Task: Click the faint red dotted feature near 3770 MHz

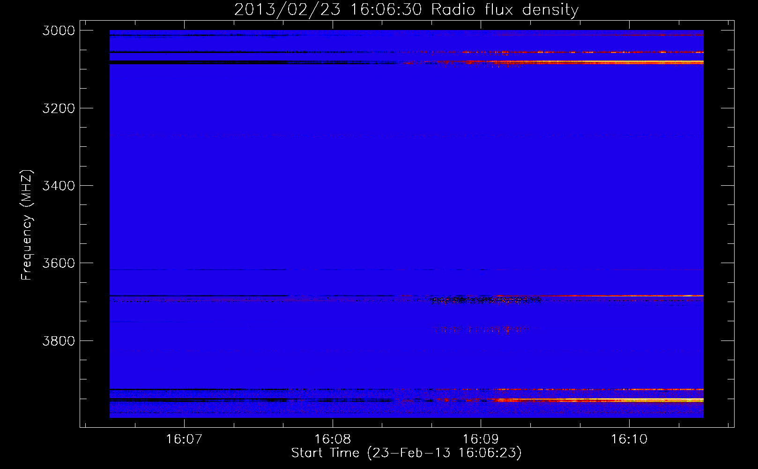Action: (x=483, y=330)
